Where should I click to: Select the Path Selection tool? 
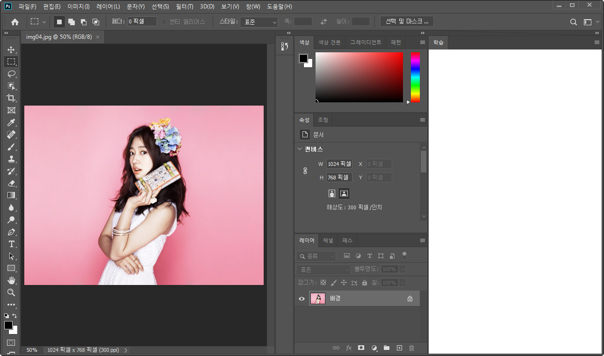pos(11,256)
